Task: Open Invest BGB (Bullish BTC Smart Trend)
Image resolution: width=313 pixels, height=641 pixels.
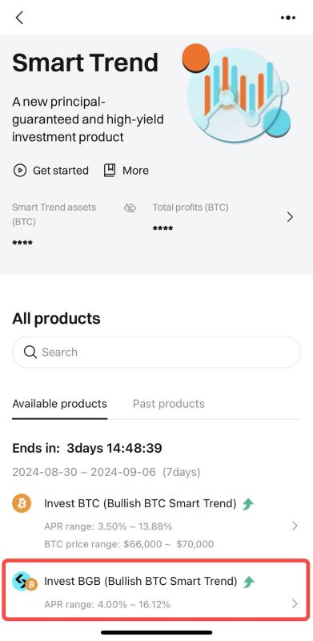Action: point(156,591)
